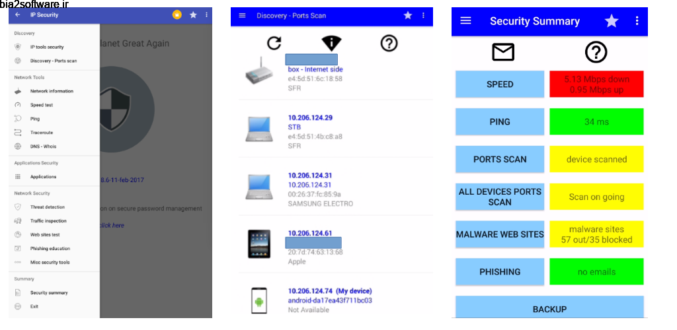Click the no emails phishing status
This screenshot has width=677, height=330.
[596, 272]
